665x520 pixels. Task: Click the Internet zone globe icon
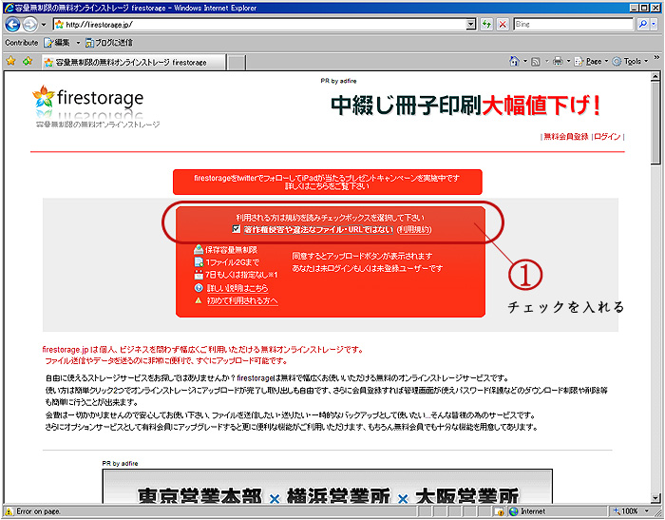click(514, 511)
